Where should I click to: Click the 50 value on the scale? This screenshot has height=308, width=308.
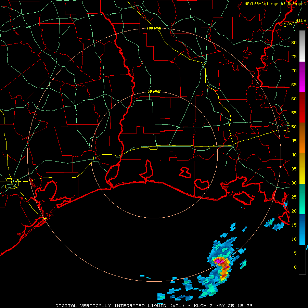[x=294, y=127]
